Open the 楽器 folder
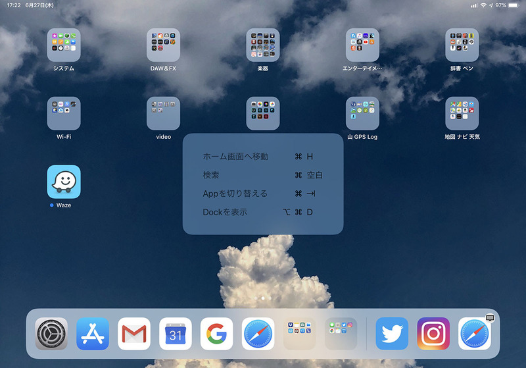526x368 pixels. tap(262, 45)
